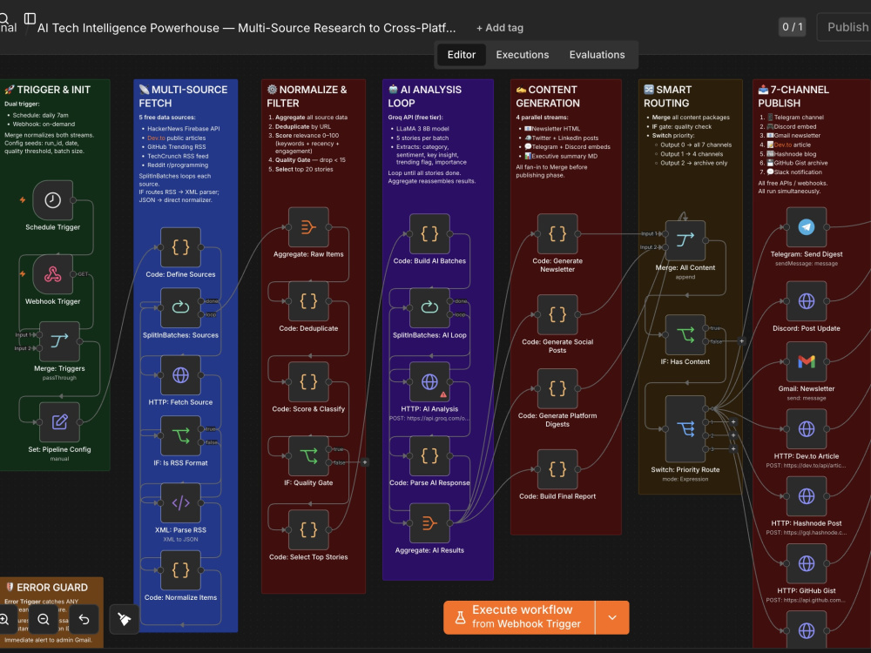Select the Switch: Priority Route node
The height and width of the screenshot is (653, 871).
pyautogui.click(x=685, y=428)
